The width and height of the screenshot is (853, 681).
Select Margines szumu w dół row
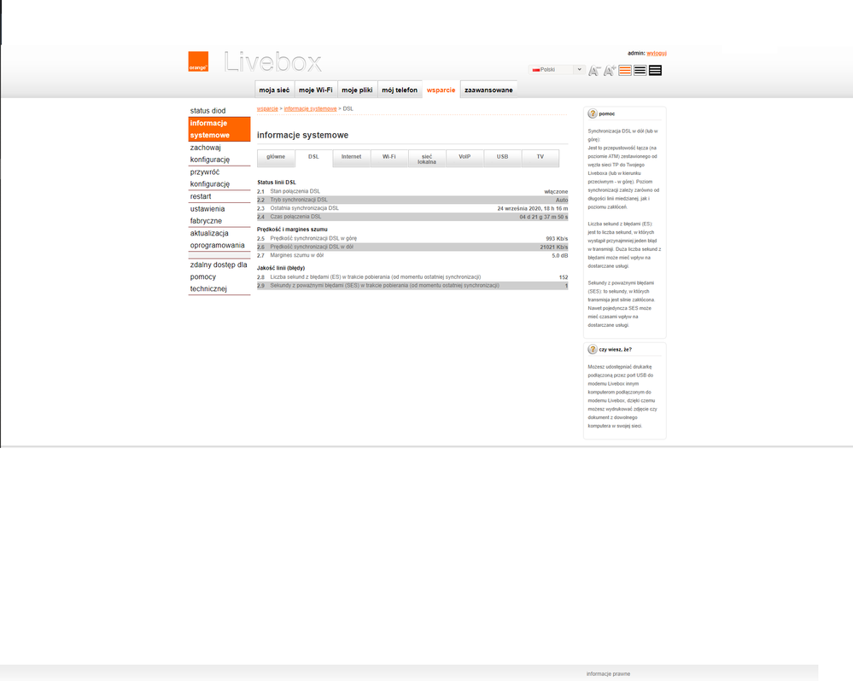pos(412,255)
